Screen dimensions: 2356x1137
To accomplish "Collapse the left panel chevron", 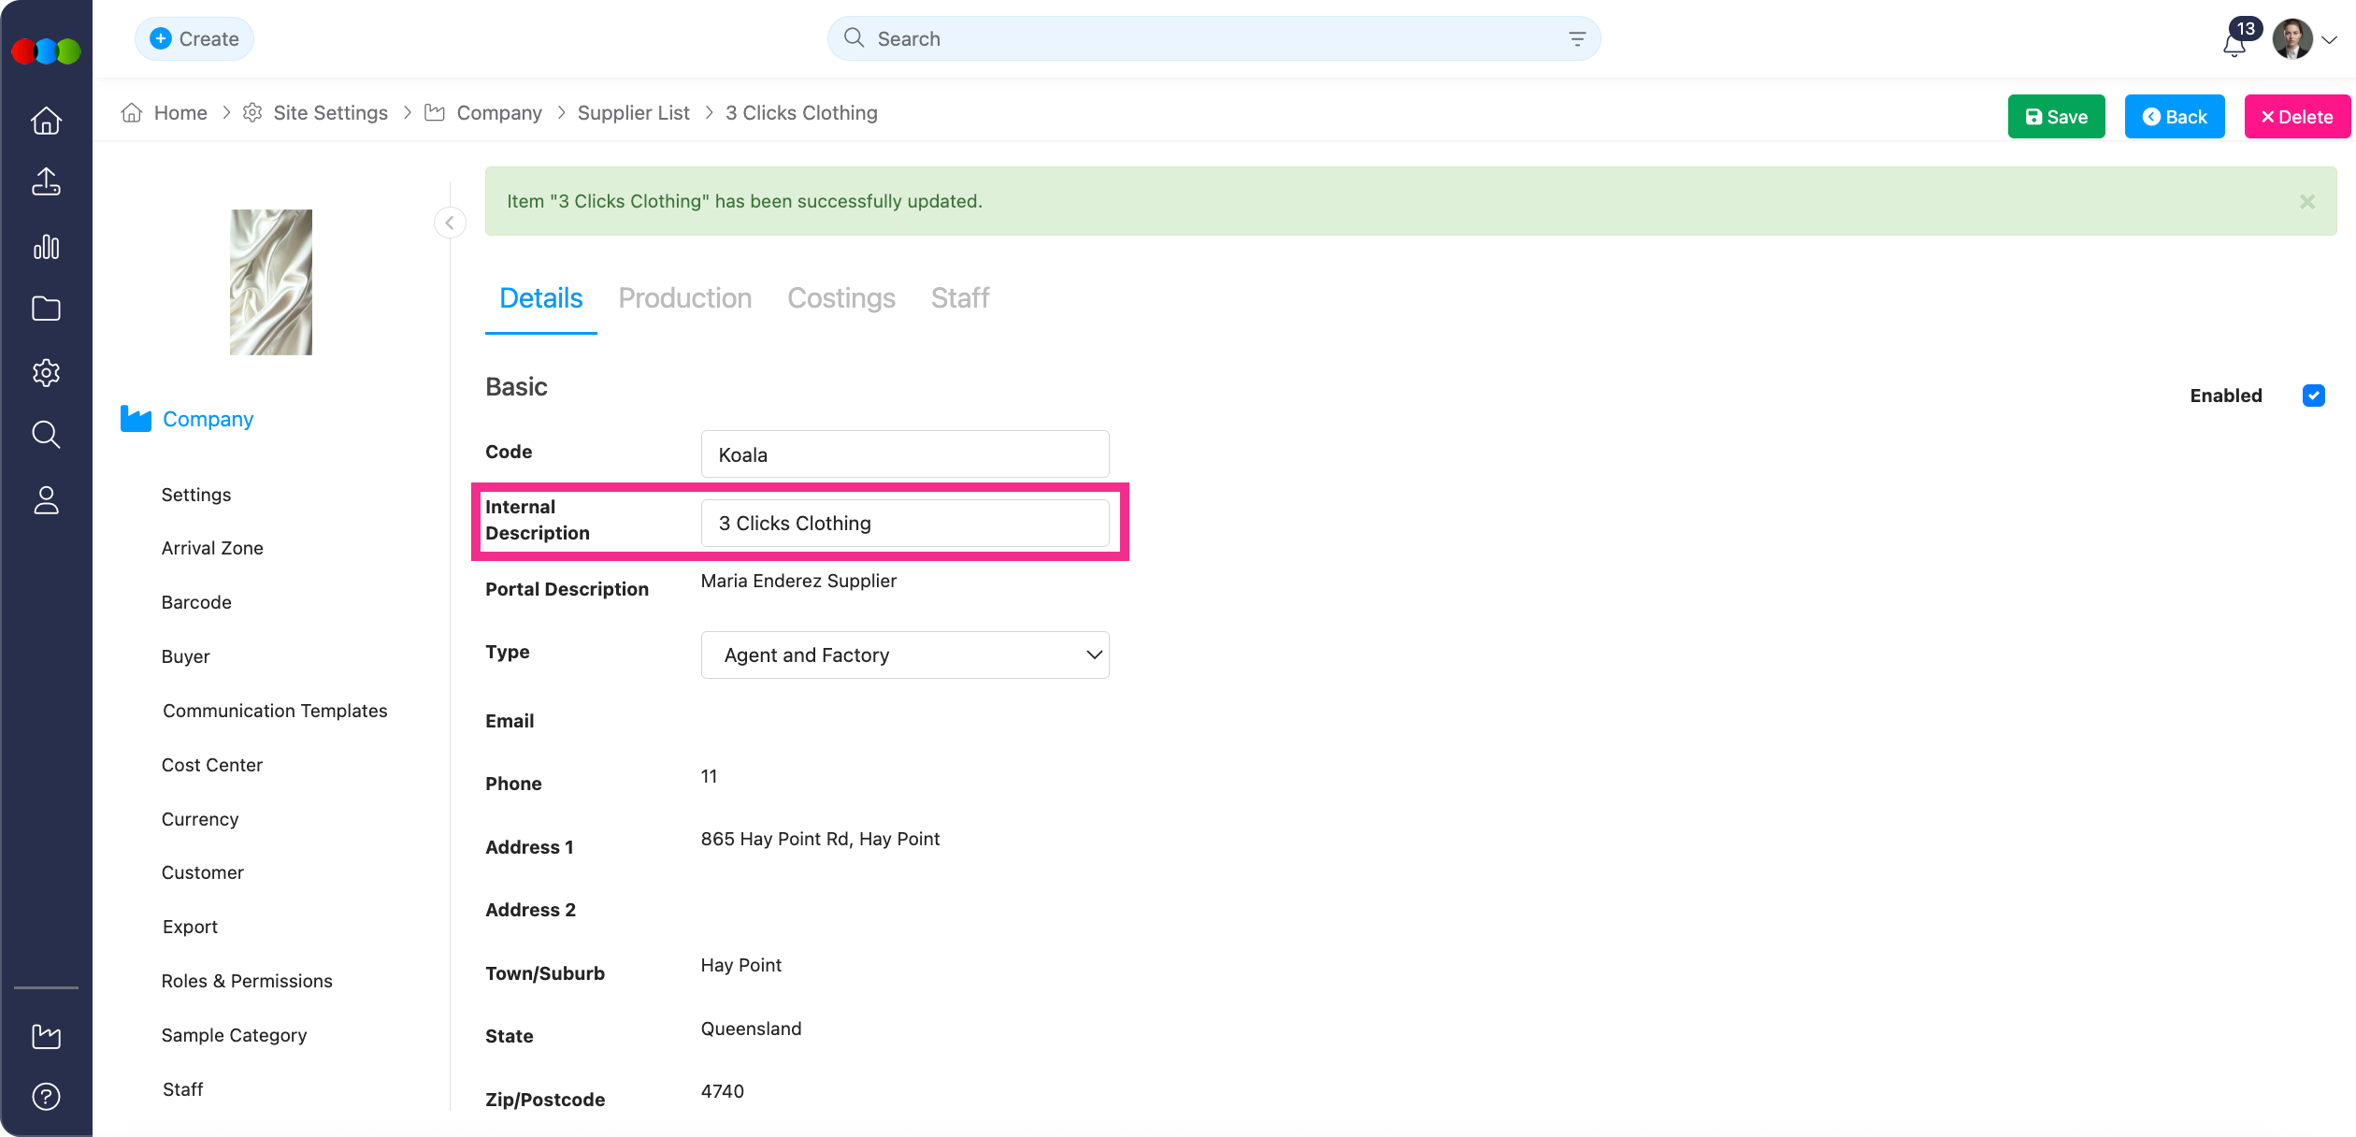I will 450,223.
